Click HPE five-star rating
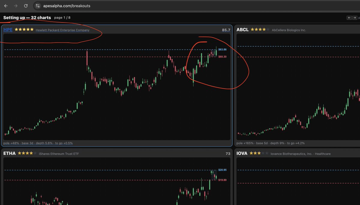The image size is (360, 205). click(24, 30)
